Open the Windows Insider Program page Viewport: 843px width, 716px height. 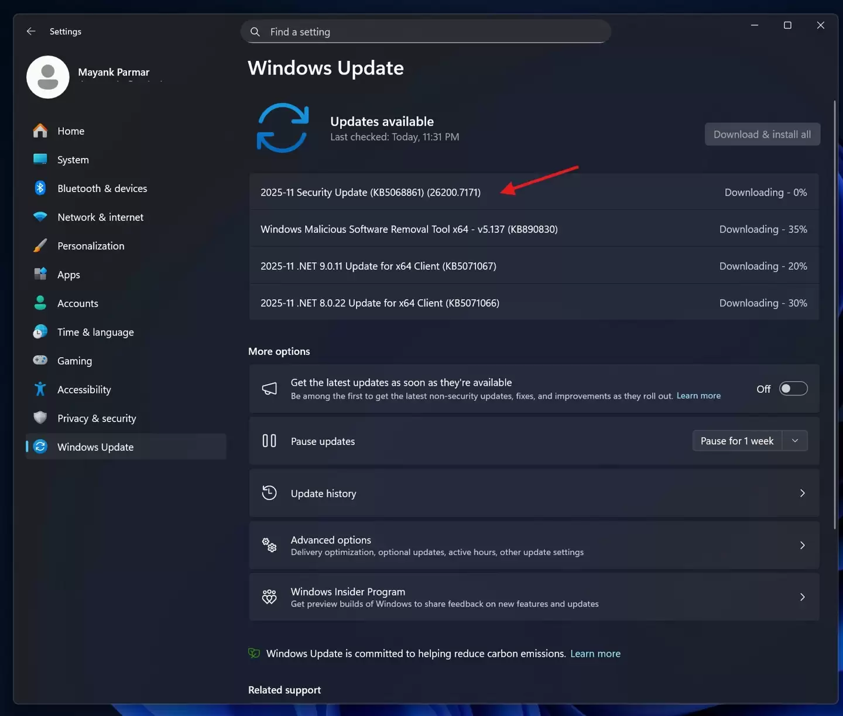pyautogui.click(x=802, y=597)
